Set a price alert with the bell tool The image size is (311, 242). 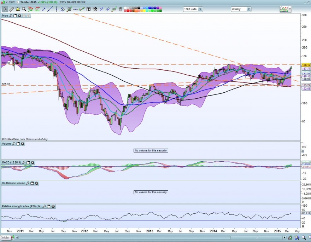point(17,9)
